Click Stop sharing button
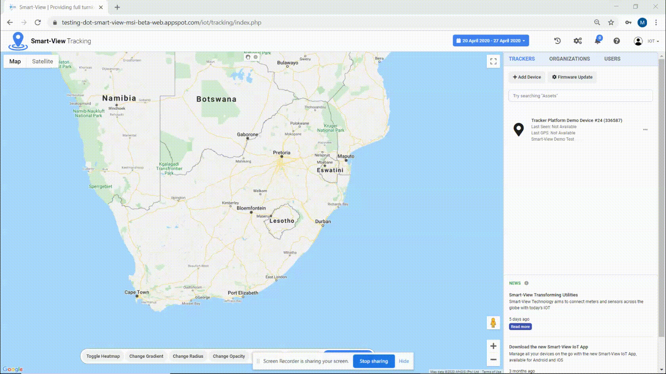The height and width of the screenshot is (374, 666). coord(373,361)
